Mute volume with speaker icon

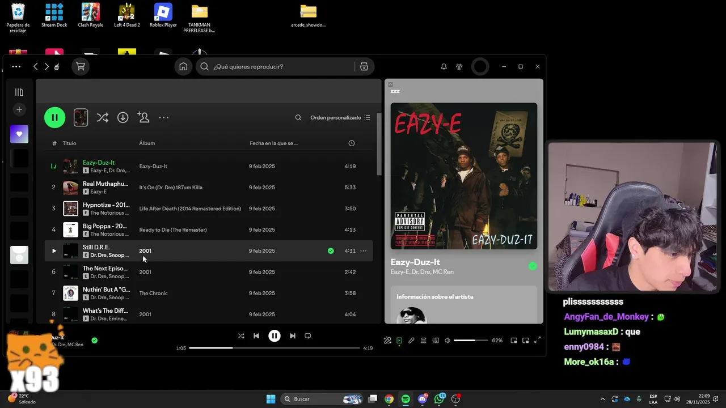tap(448, 341)
